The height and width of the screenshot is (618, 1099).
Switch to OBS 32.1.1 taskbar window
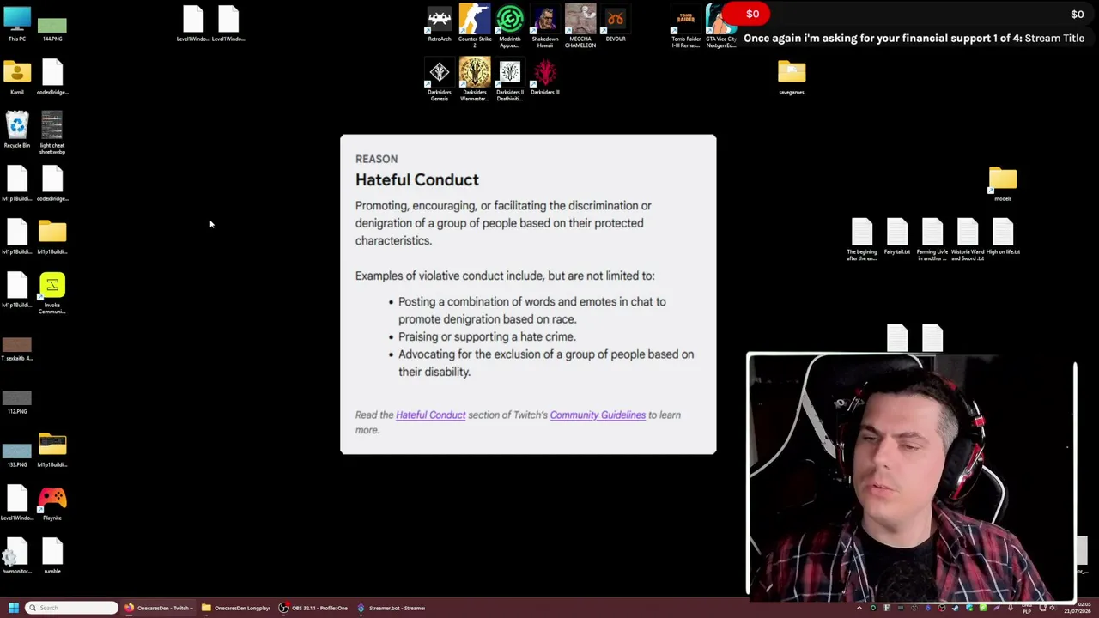[313, 608]
